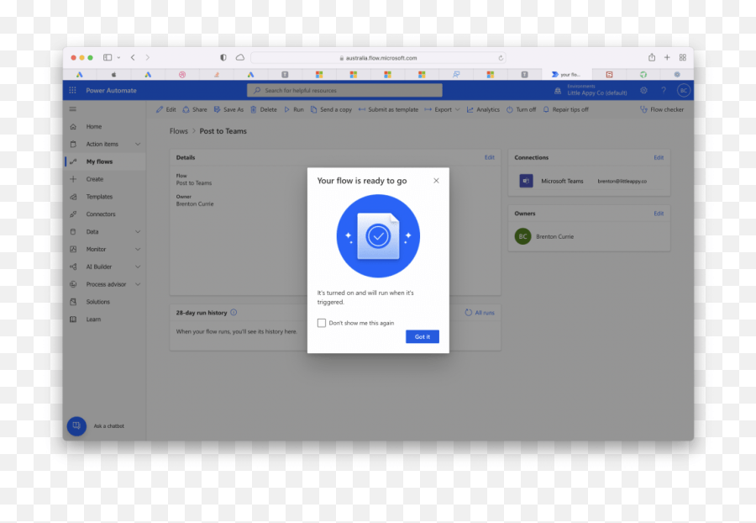Delete the flow using the toolbar
The height and width of the screenshot is (523, 756).
click(x=264, y=109)
